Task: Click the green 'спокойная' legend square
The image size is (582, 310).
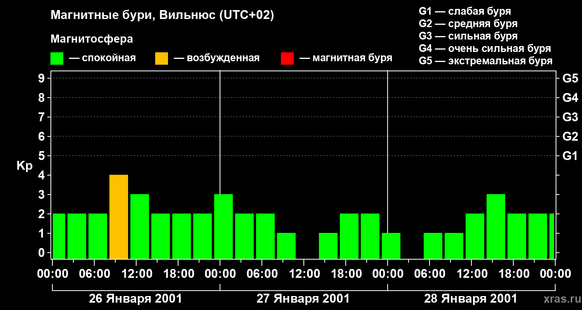Action: pyautogui.click(x=57, y=59)
